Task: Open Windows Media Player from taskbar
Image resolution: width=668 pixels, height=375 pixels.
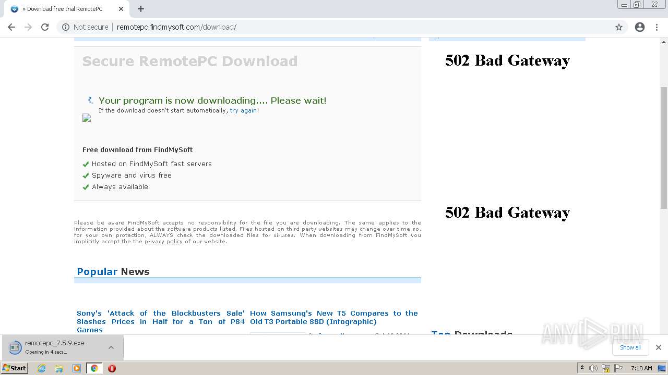Action: point(77,368)
